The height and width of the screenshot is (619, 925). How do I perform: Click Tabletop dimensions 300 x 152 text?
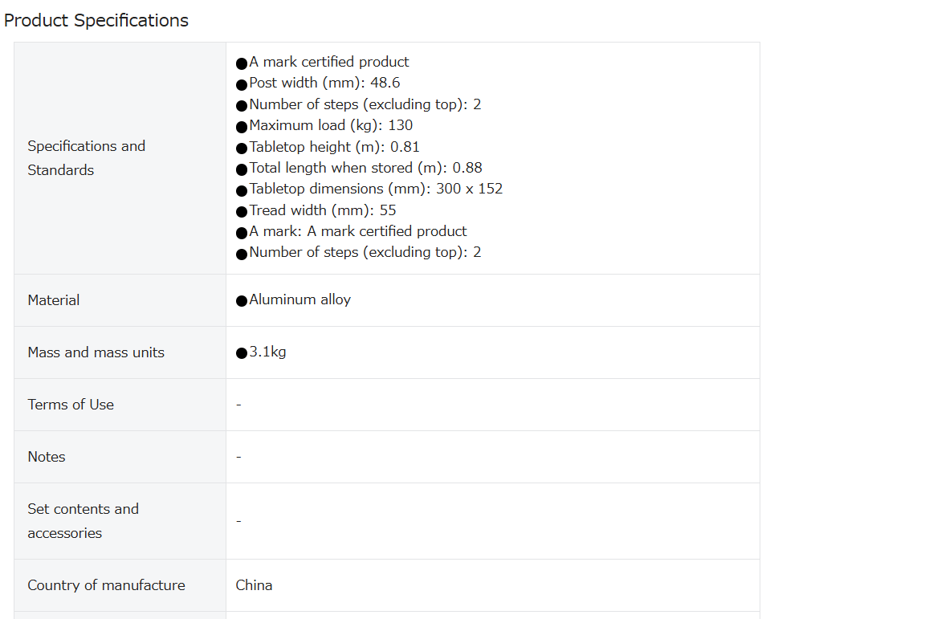coord(376,189)
